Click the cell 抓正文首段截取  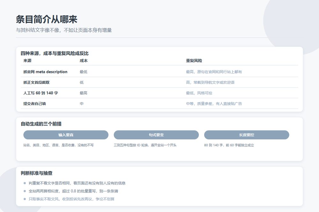(x=36, y=82)
